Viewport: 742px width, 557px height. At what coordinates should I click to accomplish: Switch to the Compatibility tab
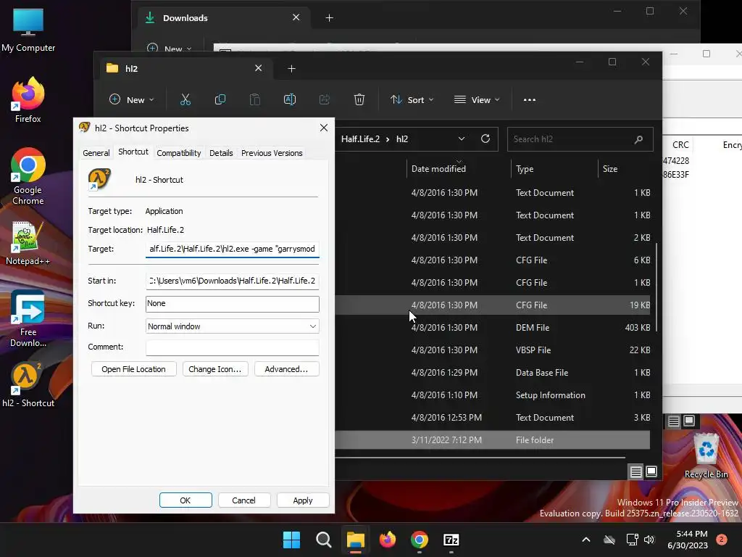click(179, 153)
